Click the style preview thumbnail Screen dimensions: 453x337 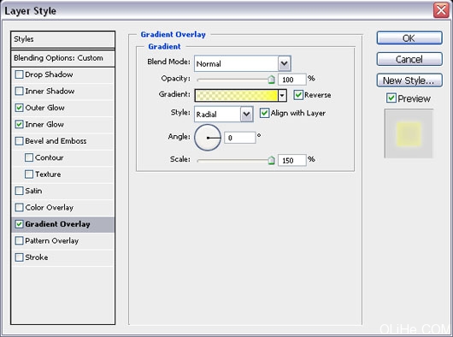tap(409, 133)
